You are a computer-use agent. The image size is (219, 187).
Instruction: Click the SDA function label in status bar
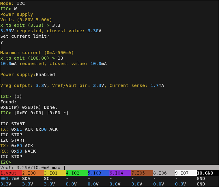[x=26, y=178]
